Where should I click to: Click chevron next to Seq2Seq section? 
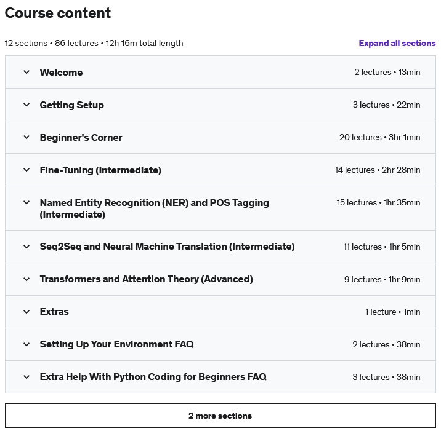click(26, 247)
